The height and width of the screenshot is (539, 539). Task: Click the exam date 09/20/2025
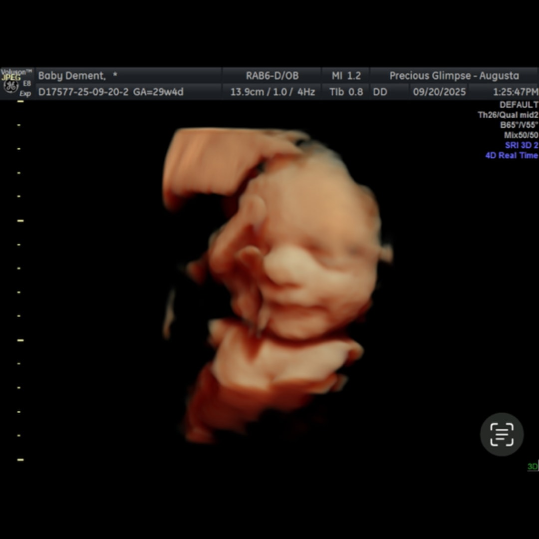[x=439, y=92]
